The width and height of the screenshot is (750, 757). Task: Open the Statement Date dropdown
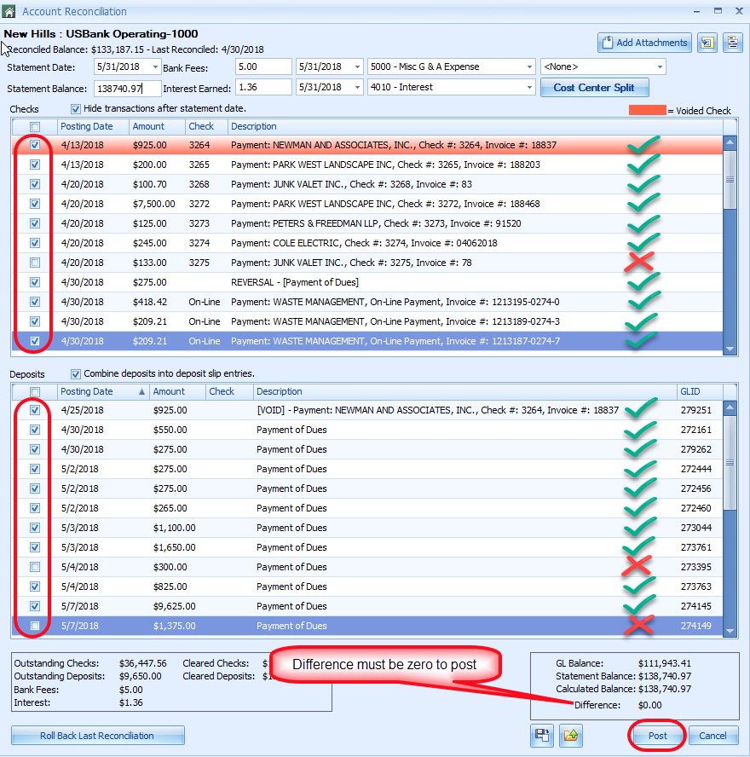click(154, 67)
